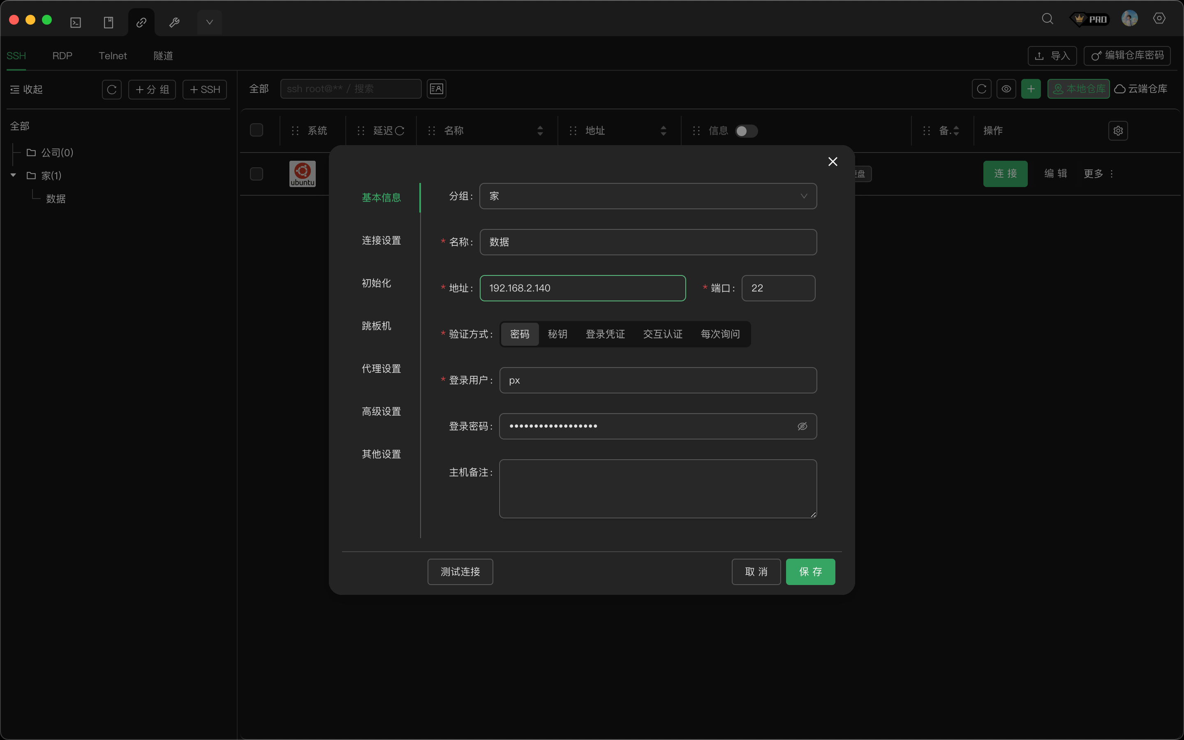Click the refresh icon above the host list

click(981, 88)
